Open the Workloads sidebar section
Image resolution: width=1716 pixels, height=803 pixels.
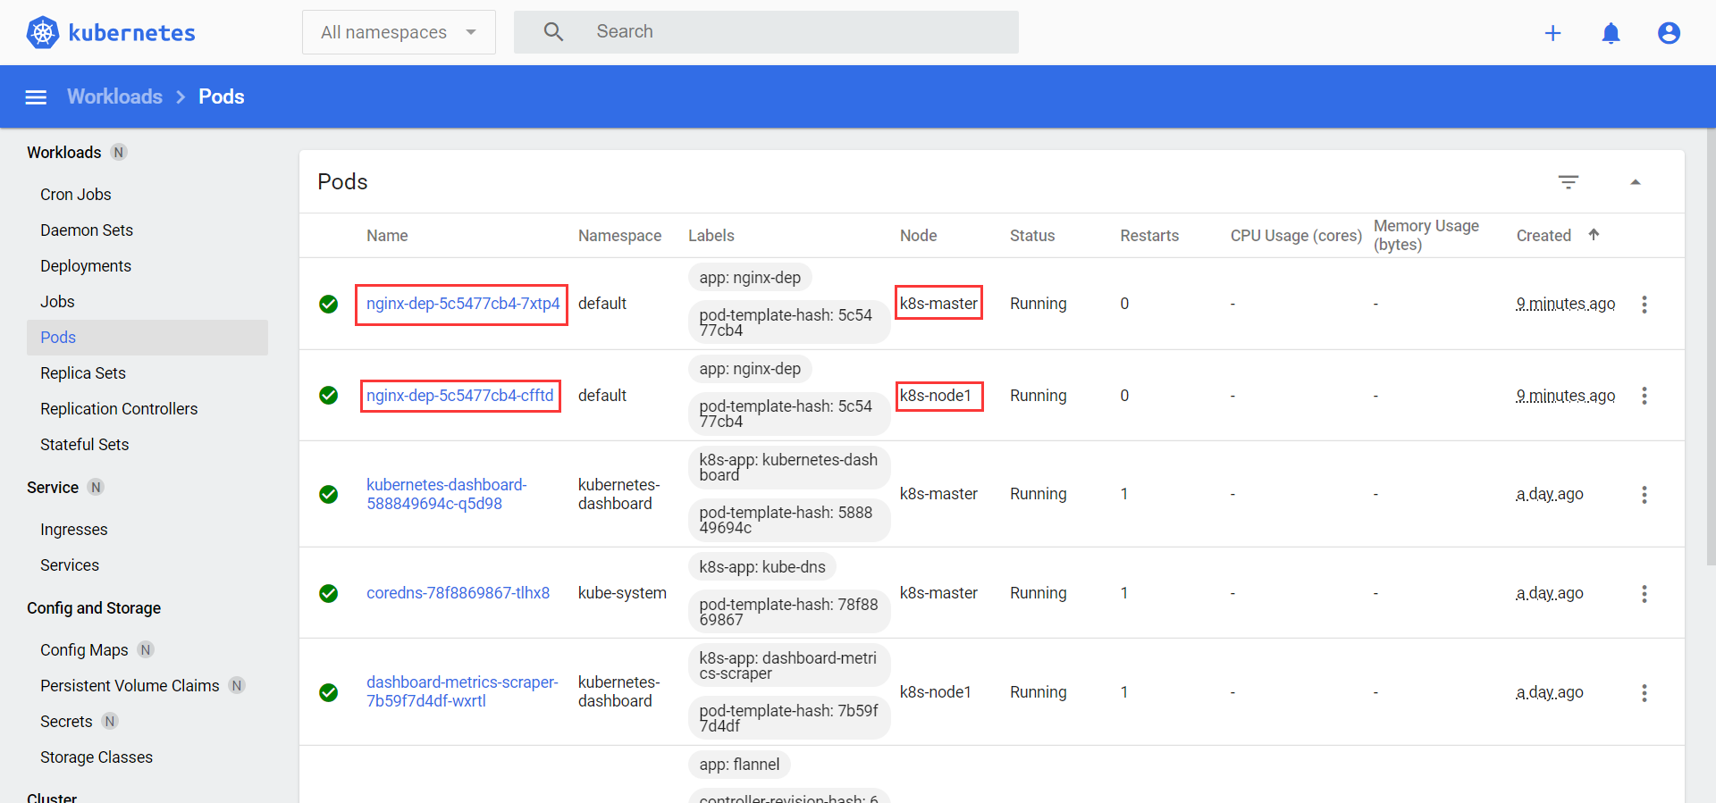[64, 153]
